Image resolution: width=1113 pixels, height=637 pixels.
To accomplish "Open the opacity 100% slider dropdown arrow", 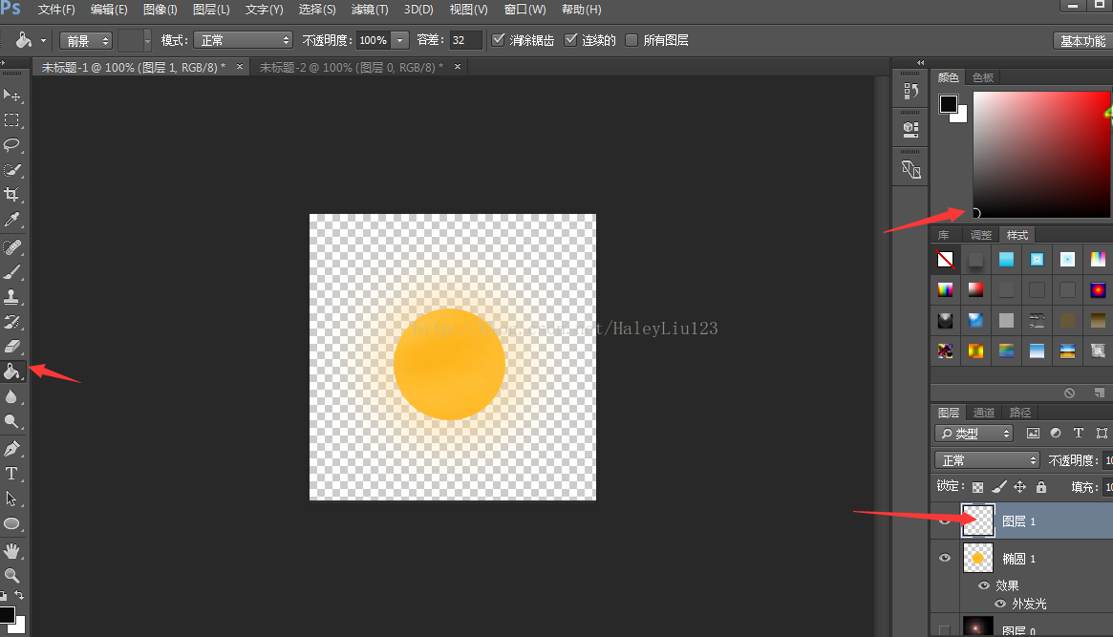I will click(400, 40).
